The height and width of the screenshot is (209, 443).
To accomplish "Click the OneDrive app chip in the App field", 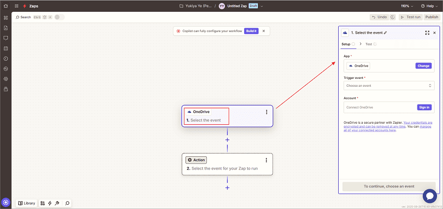I will point(358,66).
